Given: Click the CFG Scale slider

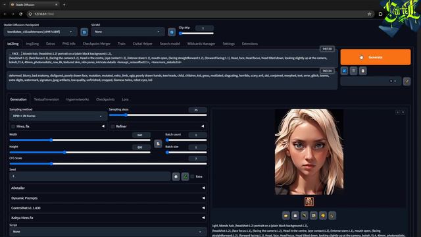Looking at the screenshot, I should point(108,164).
